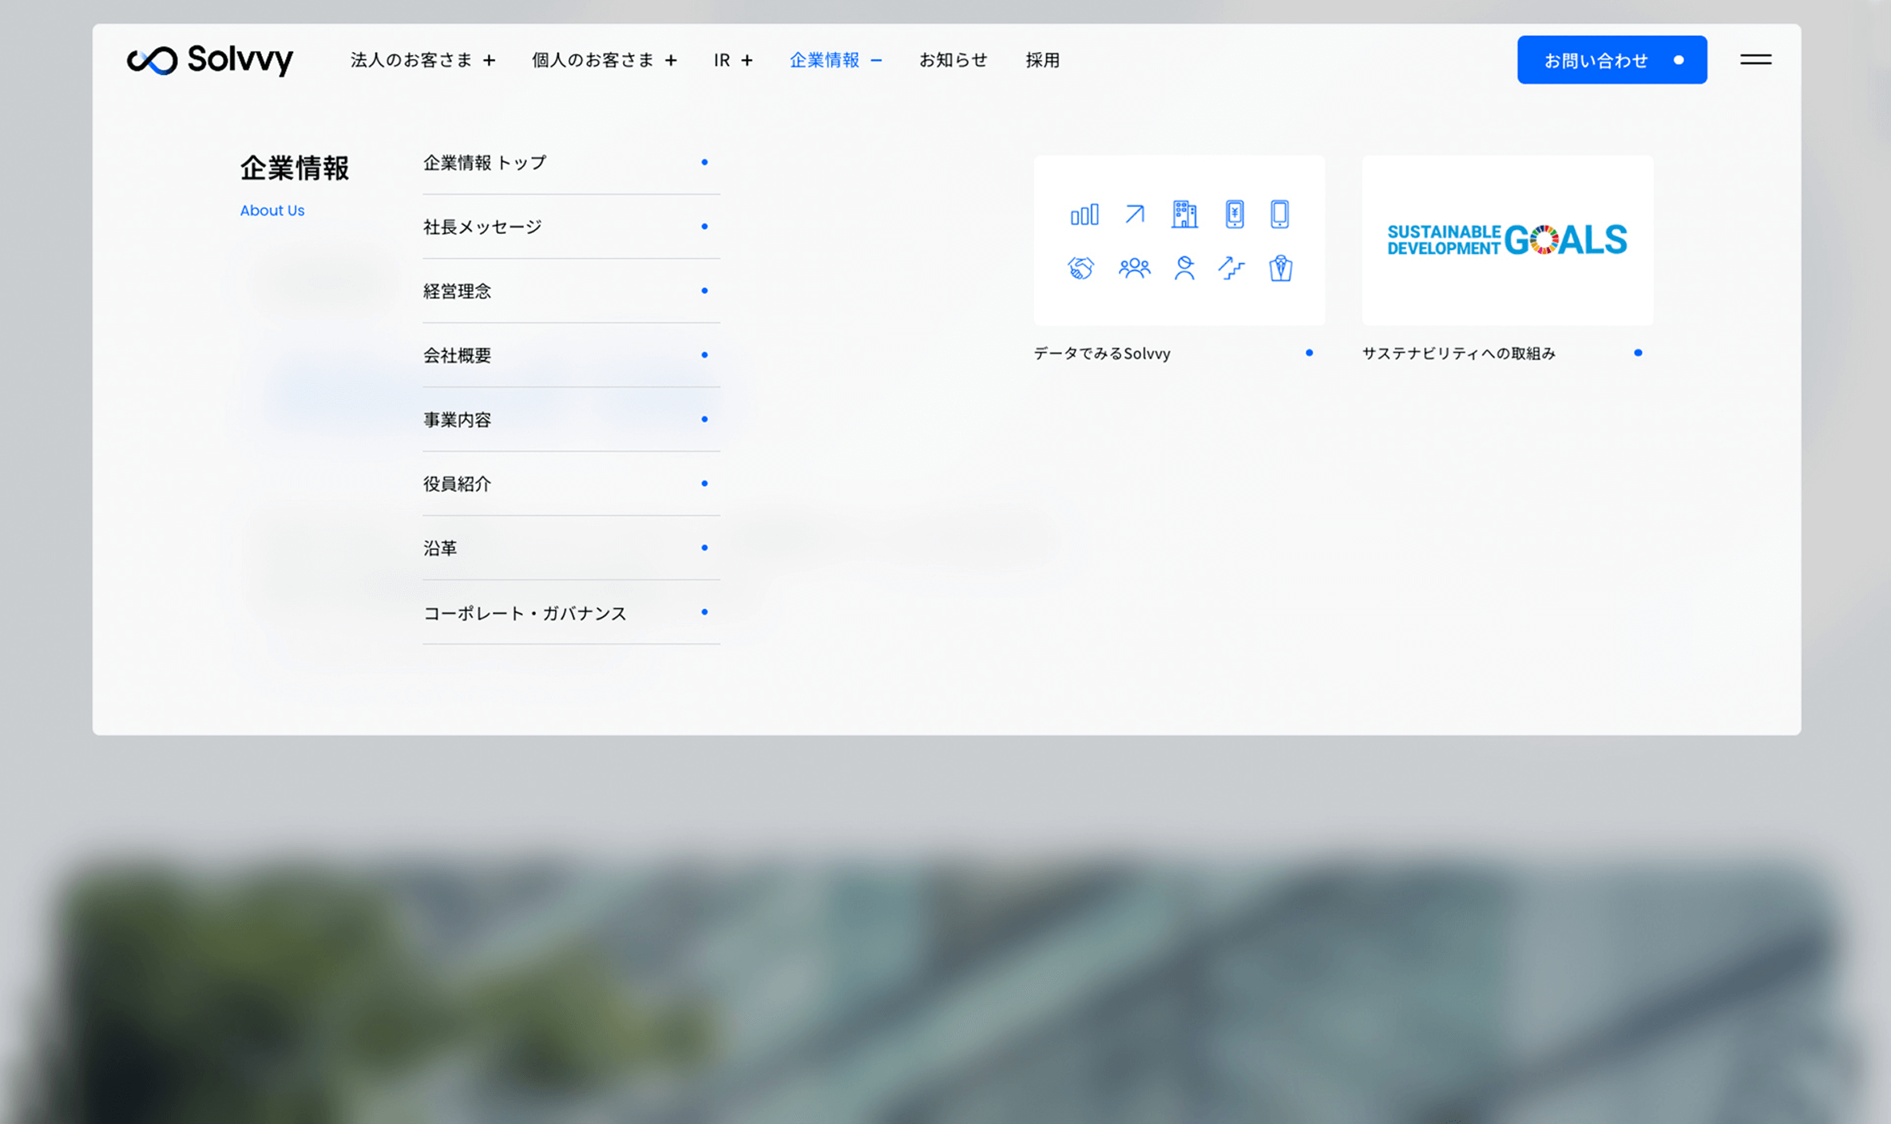This screenshot has height=1124, width=1891.
Task: Click the お問い合わせ button
Action: (1612, 60)
